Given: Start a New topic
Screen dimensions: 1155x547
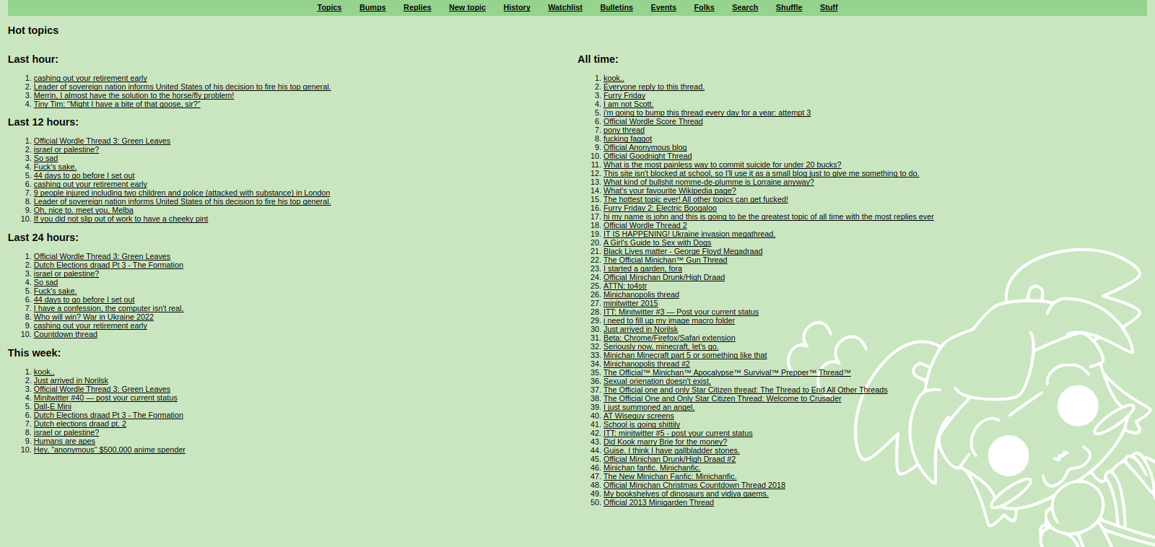Looking at the screenshot, I should pos(467,7).
